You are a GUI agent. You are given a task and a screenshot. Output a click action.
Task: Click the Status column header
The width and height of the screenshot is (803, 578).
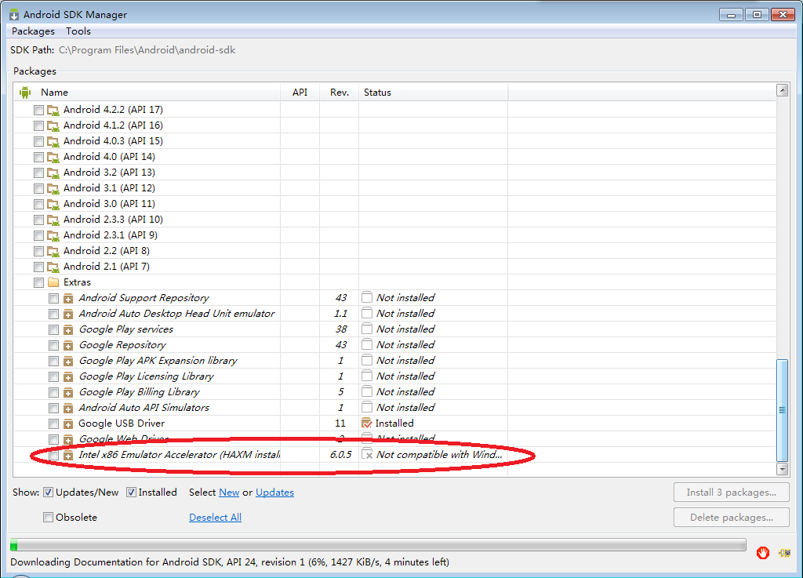point(377,93)
